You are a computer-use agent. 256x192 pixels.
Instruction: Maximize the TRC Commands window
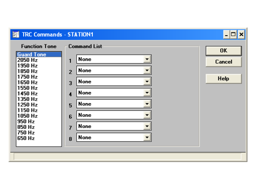[234, 34]
